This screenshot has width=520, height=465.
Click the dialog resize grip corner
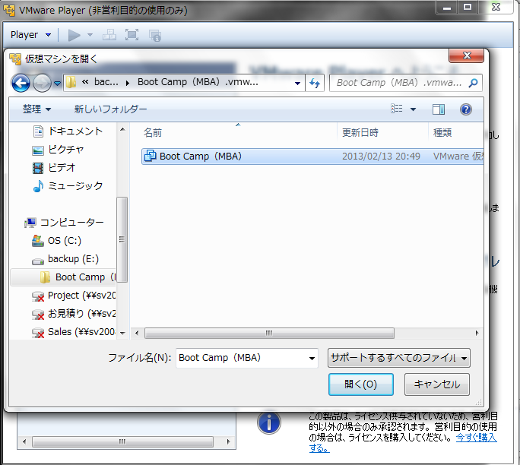478,403
